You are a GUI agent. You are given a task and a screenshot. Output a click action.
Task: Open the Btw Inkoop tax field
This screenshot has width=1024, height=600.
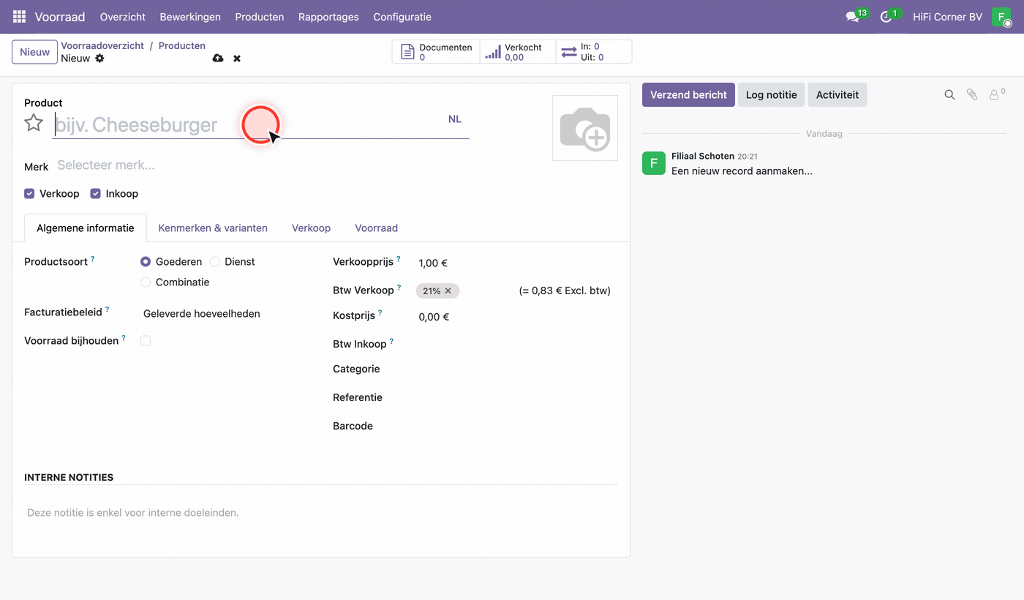(517, 344)
